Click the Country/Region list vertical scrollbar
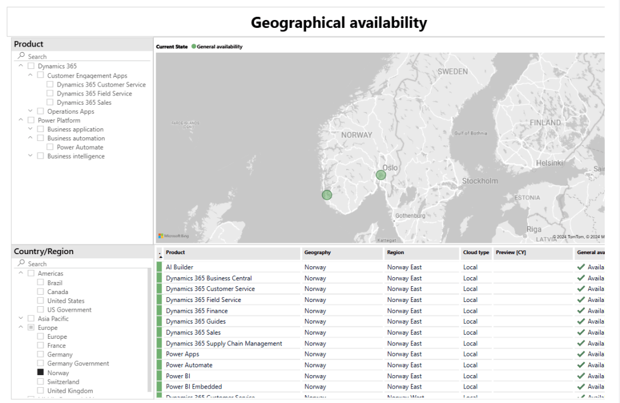 click(x=149, y=330)
